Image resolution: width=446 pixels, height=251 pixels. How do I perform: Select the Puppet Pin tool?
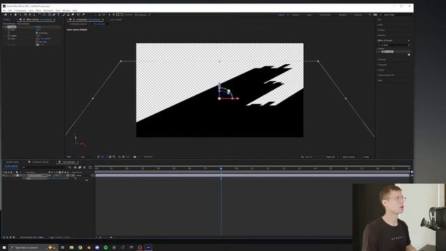[x=84, y=15]
